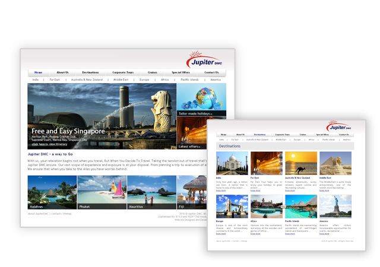This screenshot has width=380, height=267.
Task: Click Contact Us in the Destinations page menu
Action: (x=344, y=135)
